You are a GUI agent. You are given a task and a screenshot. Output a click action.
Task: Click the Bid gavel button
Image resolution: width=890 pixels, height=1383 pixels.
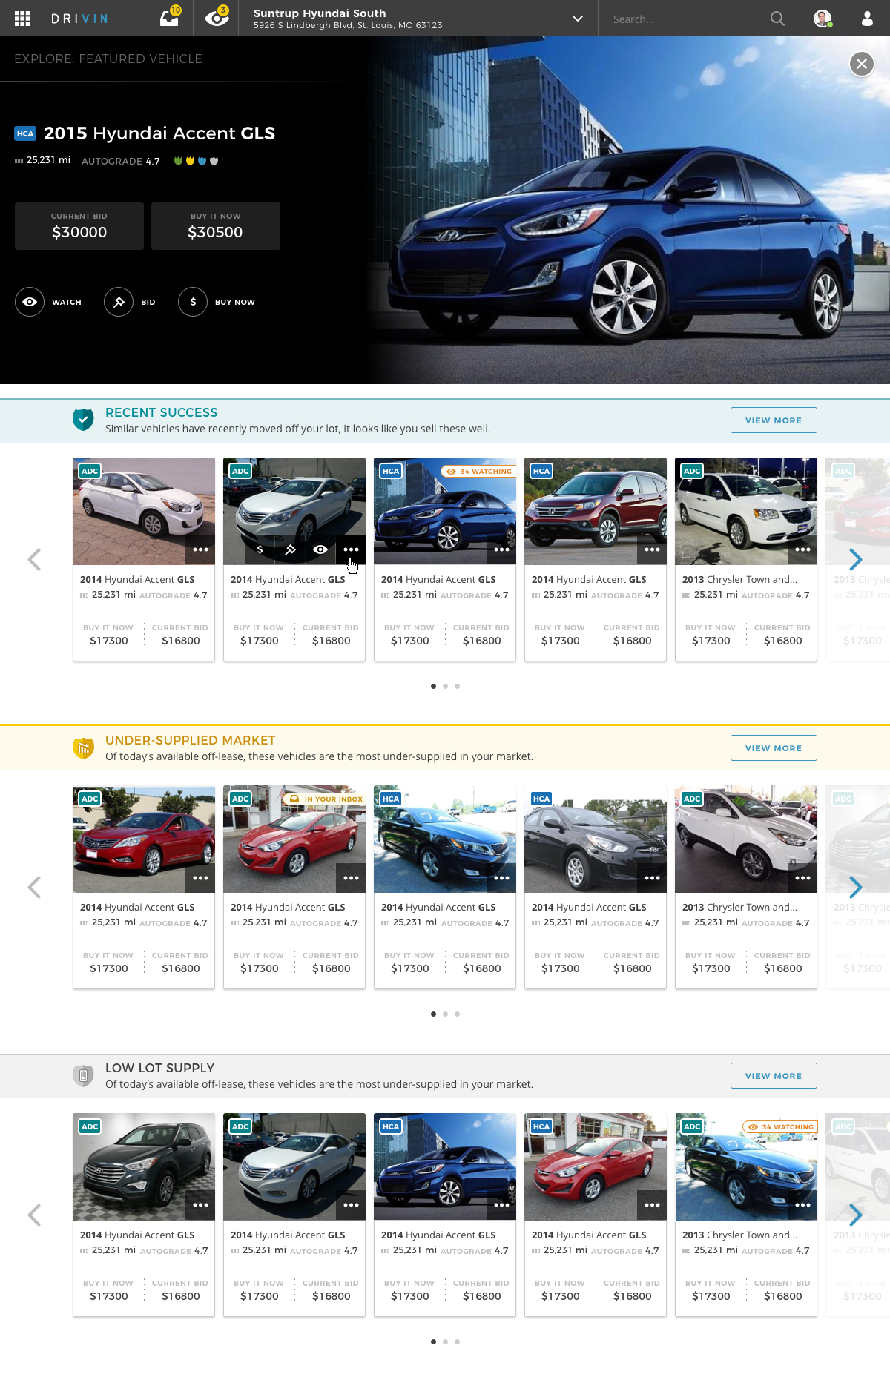click(x=119, y=302)
